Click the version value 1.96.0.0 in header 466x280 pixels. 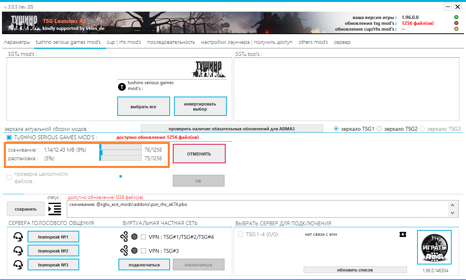[x=410, y=17]
